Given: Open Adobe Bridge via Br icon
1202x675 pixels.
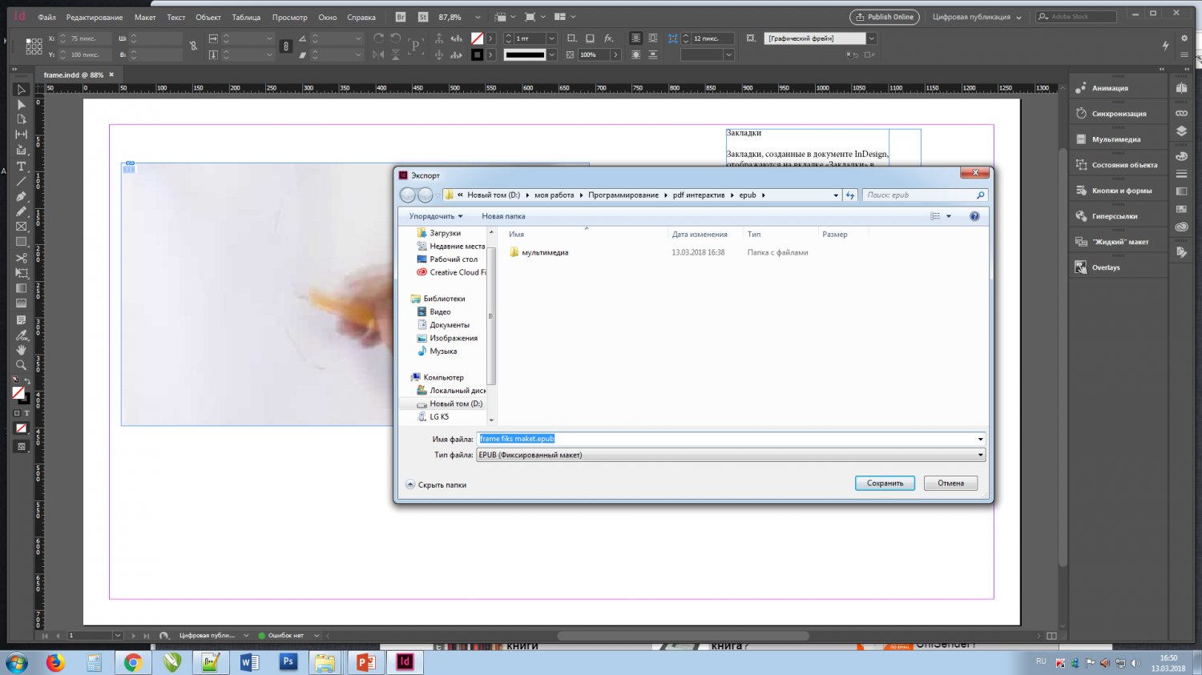Looking at the screenshot, I should [x=401, y=17].
